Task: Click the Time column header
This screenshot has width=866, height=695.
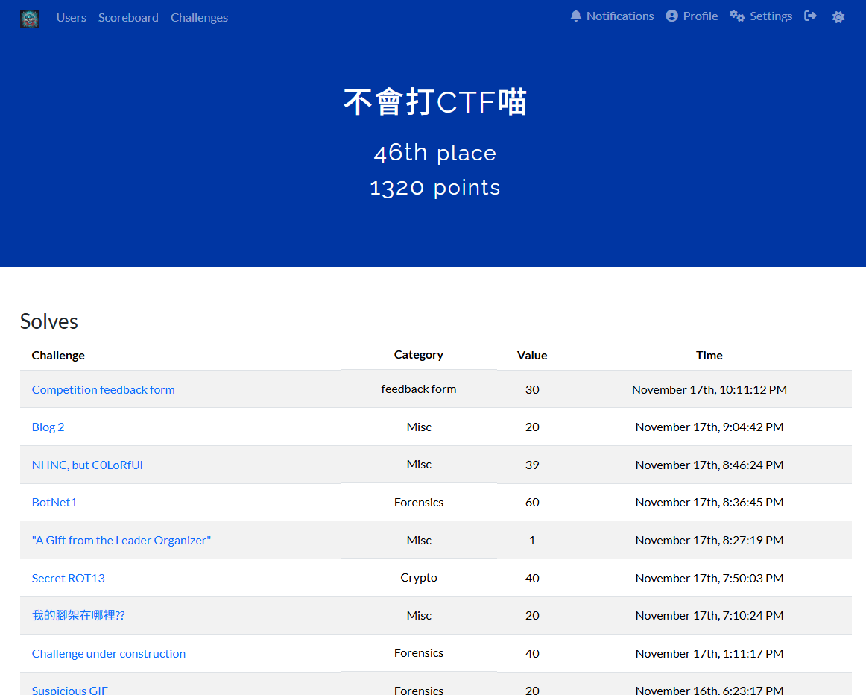Action: [709, 355]
